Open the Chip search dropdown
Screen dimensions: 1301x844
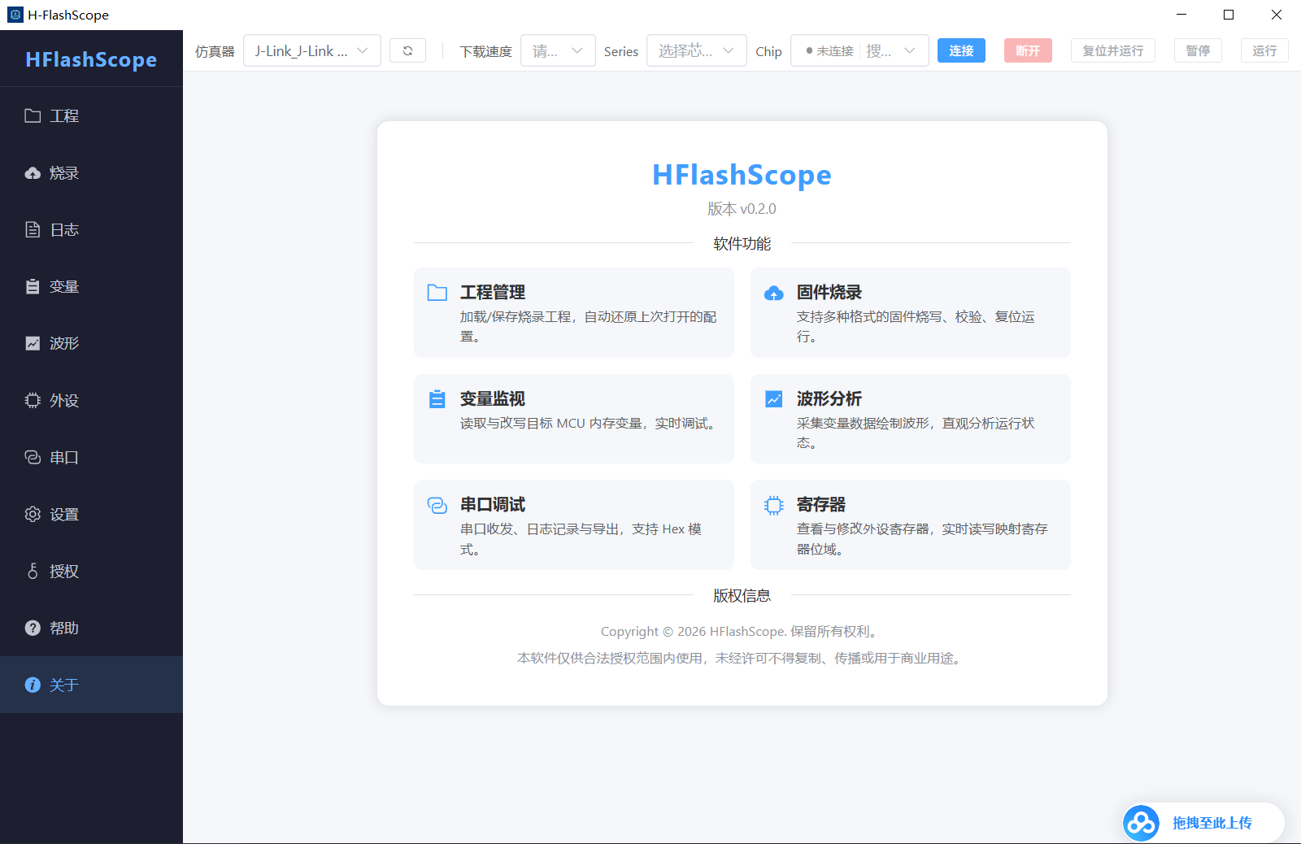(x=859, y=50)
